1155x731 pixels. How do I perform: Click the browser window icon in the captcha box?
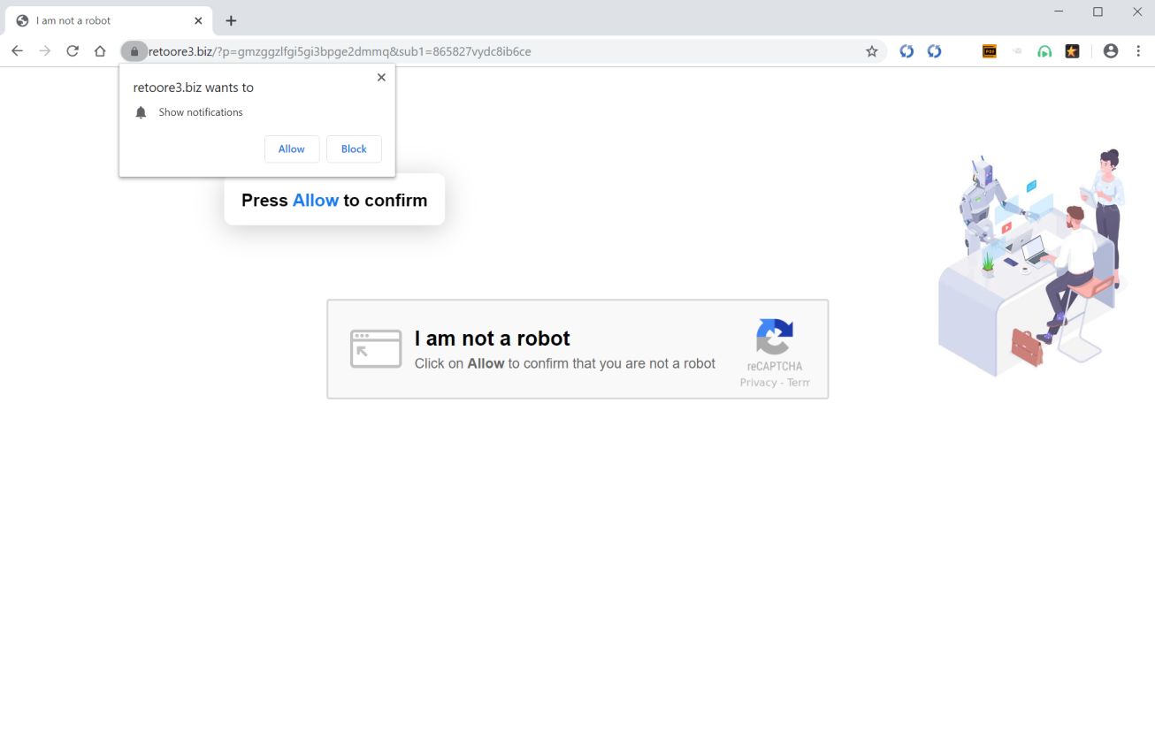point(376,349)
